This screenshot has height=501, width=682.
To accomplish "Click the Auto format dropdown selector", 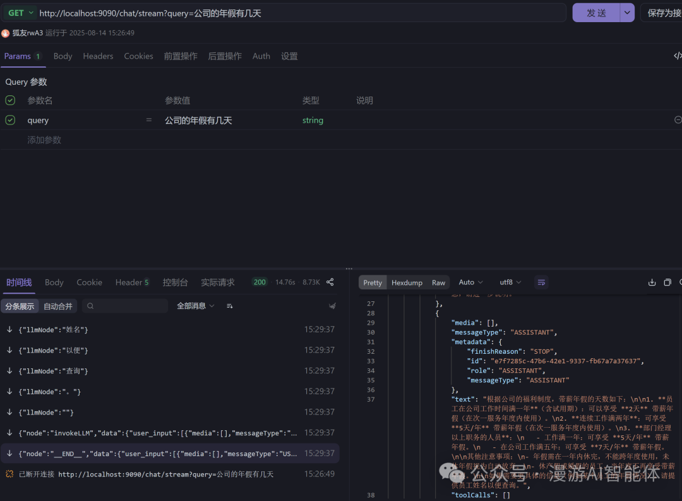I will (x=470, y=282).
